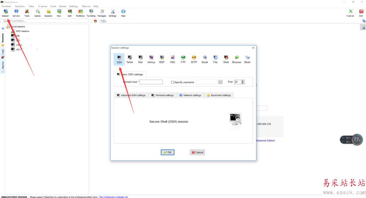Click the user manager icon beside username
366x198 pixels.
click(x=220, y=82)
